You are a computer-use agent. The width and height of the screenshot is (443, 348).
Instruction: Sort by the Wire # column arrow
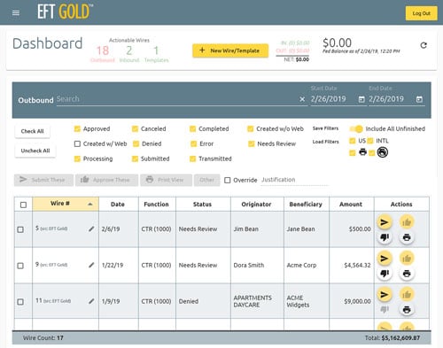click(x=90, y=205)
